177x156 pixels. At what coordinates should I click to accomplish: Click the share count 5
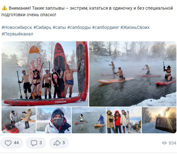point(64,143)
